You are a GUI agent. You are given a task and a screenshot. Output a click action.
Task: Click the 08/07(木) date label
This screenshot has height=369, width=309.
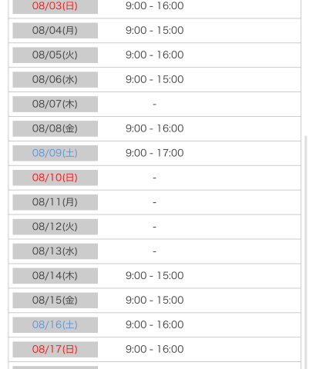[55, 104]
